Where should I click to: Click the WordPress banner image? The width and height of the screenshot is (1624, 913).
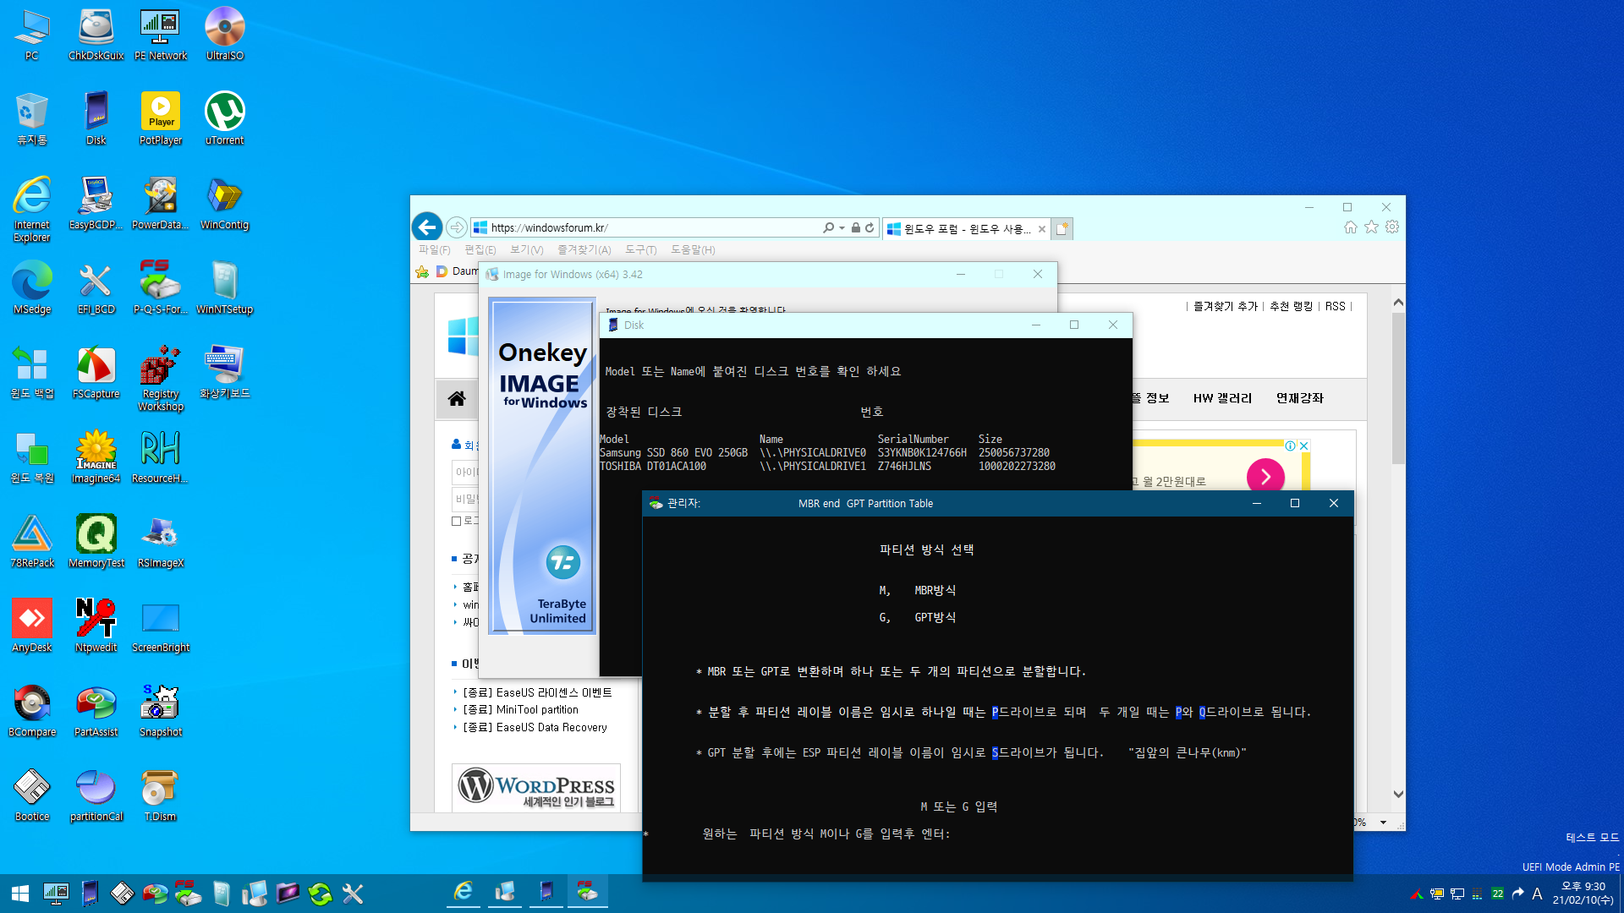536,788
